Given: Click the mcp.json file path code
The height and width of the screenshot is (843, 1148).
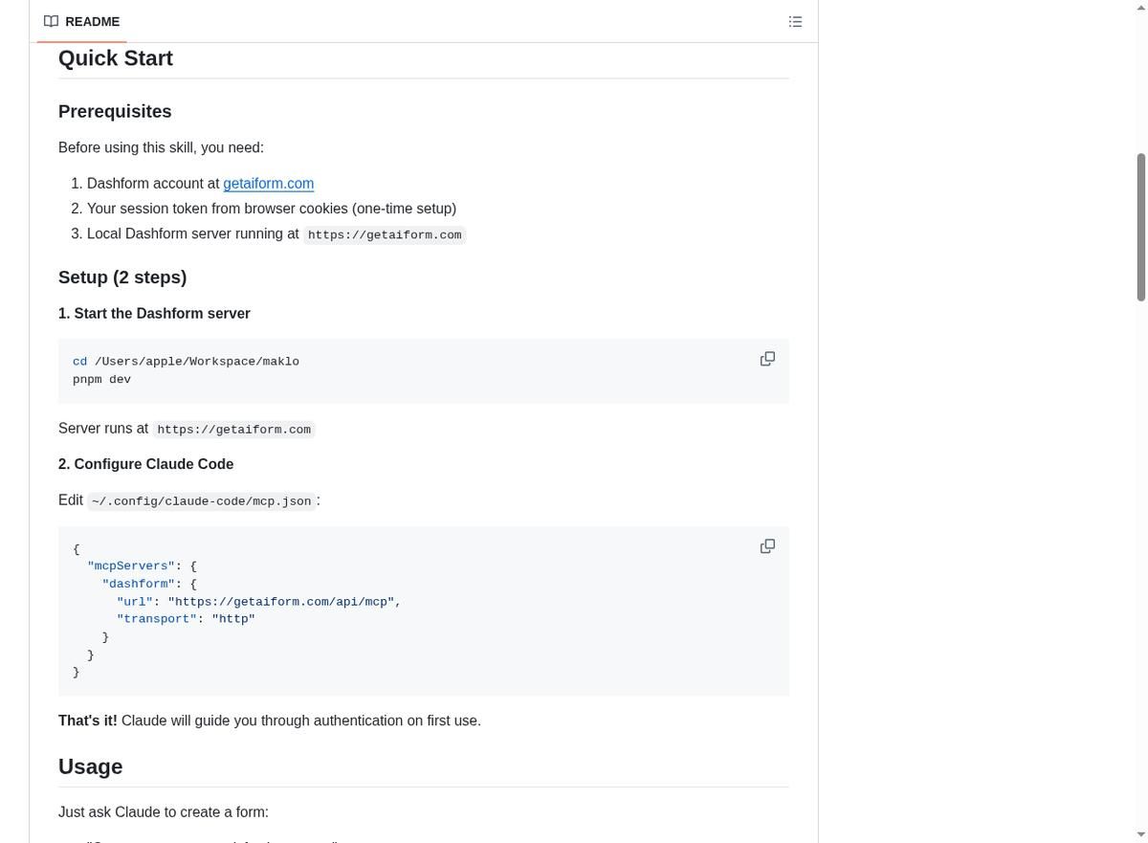Looking at the screenshot, I should tap(202, 501).
